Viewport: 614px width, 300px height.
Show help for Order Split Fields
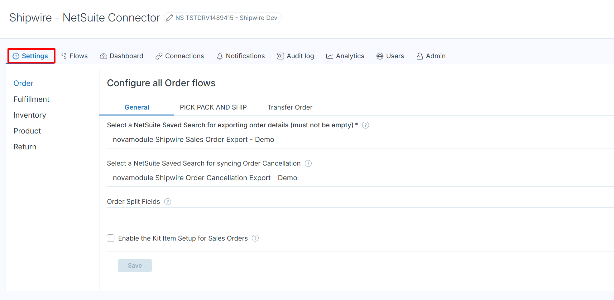[168, 202]
